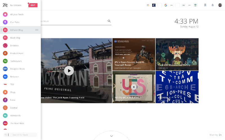Click the red EDIT button

coord(33,5)
